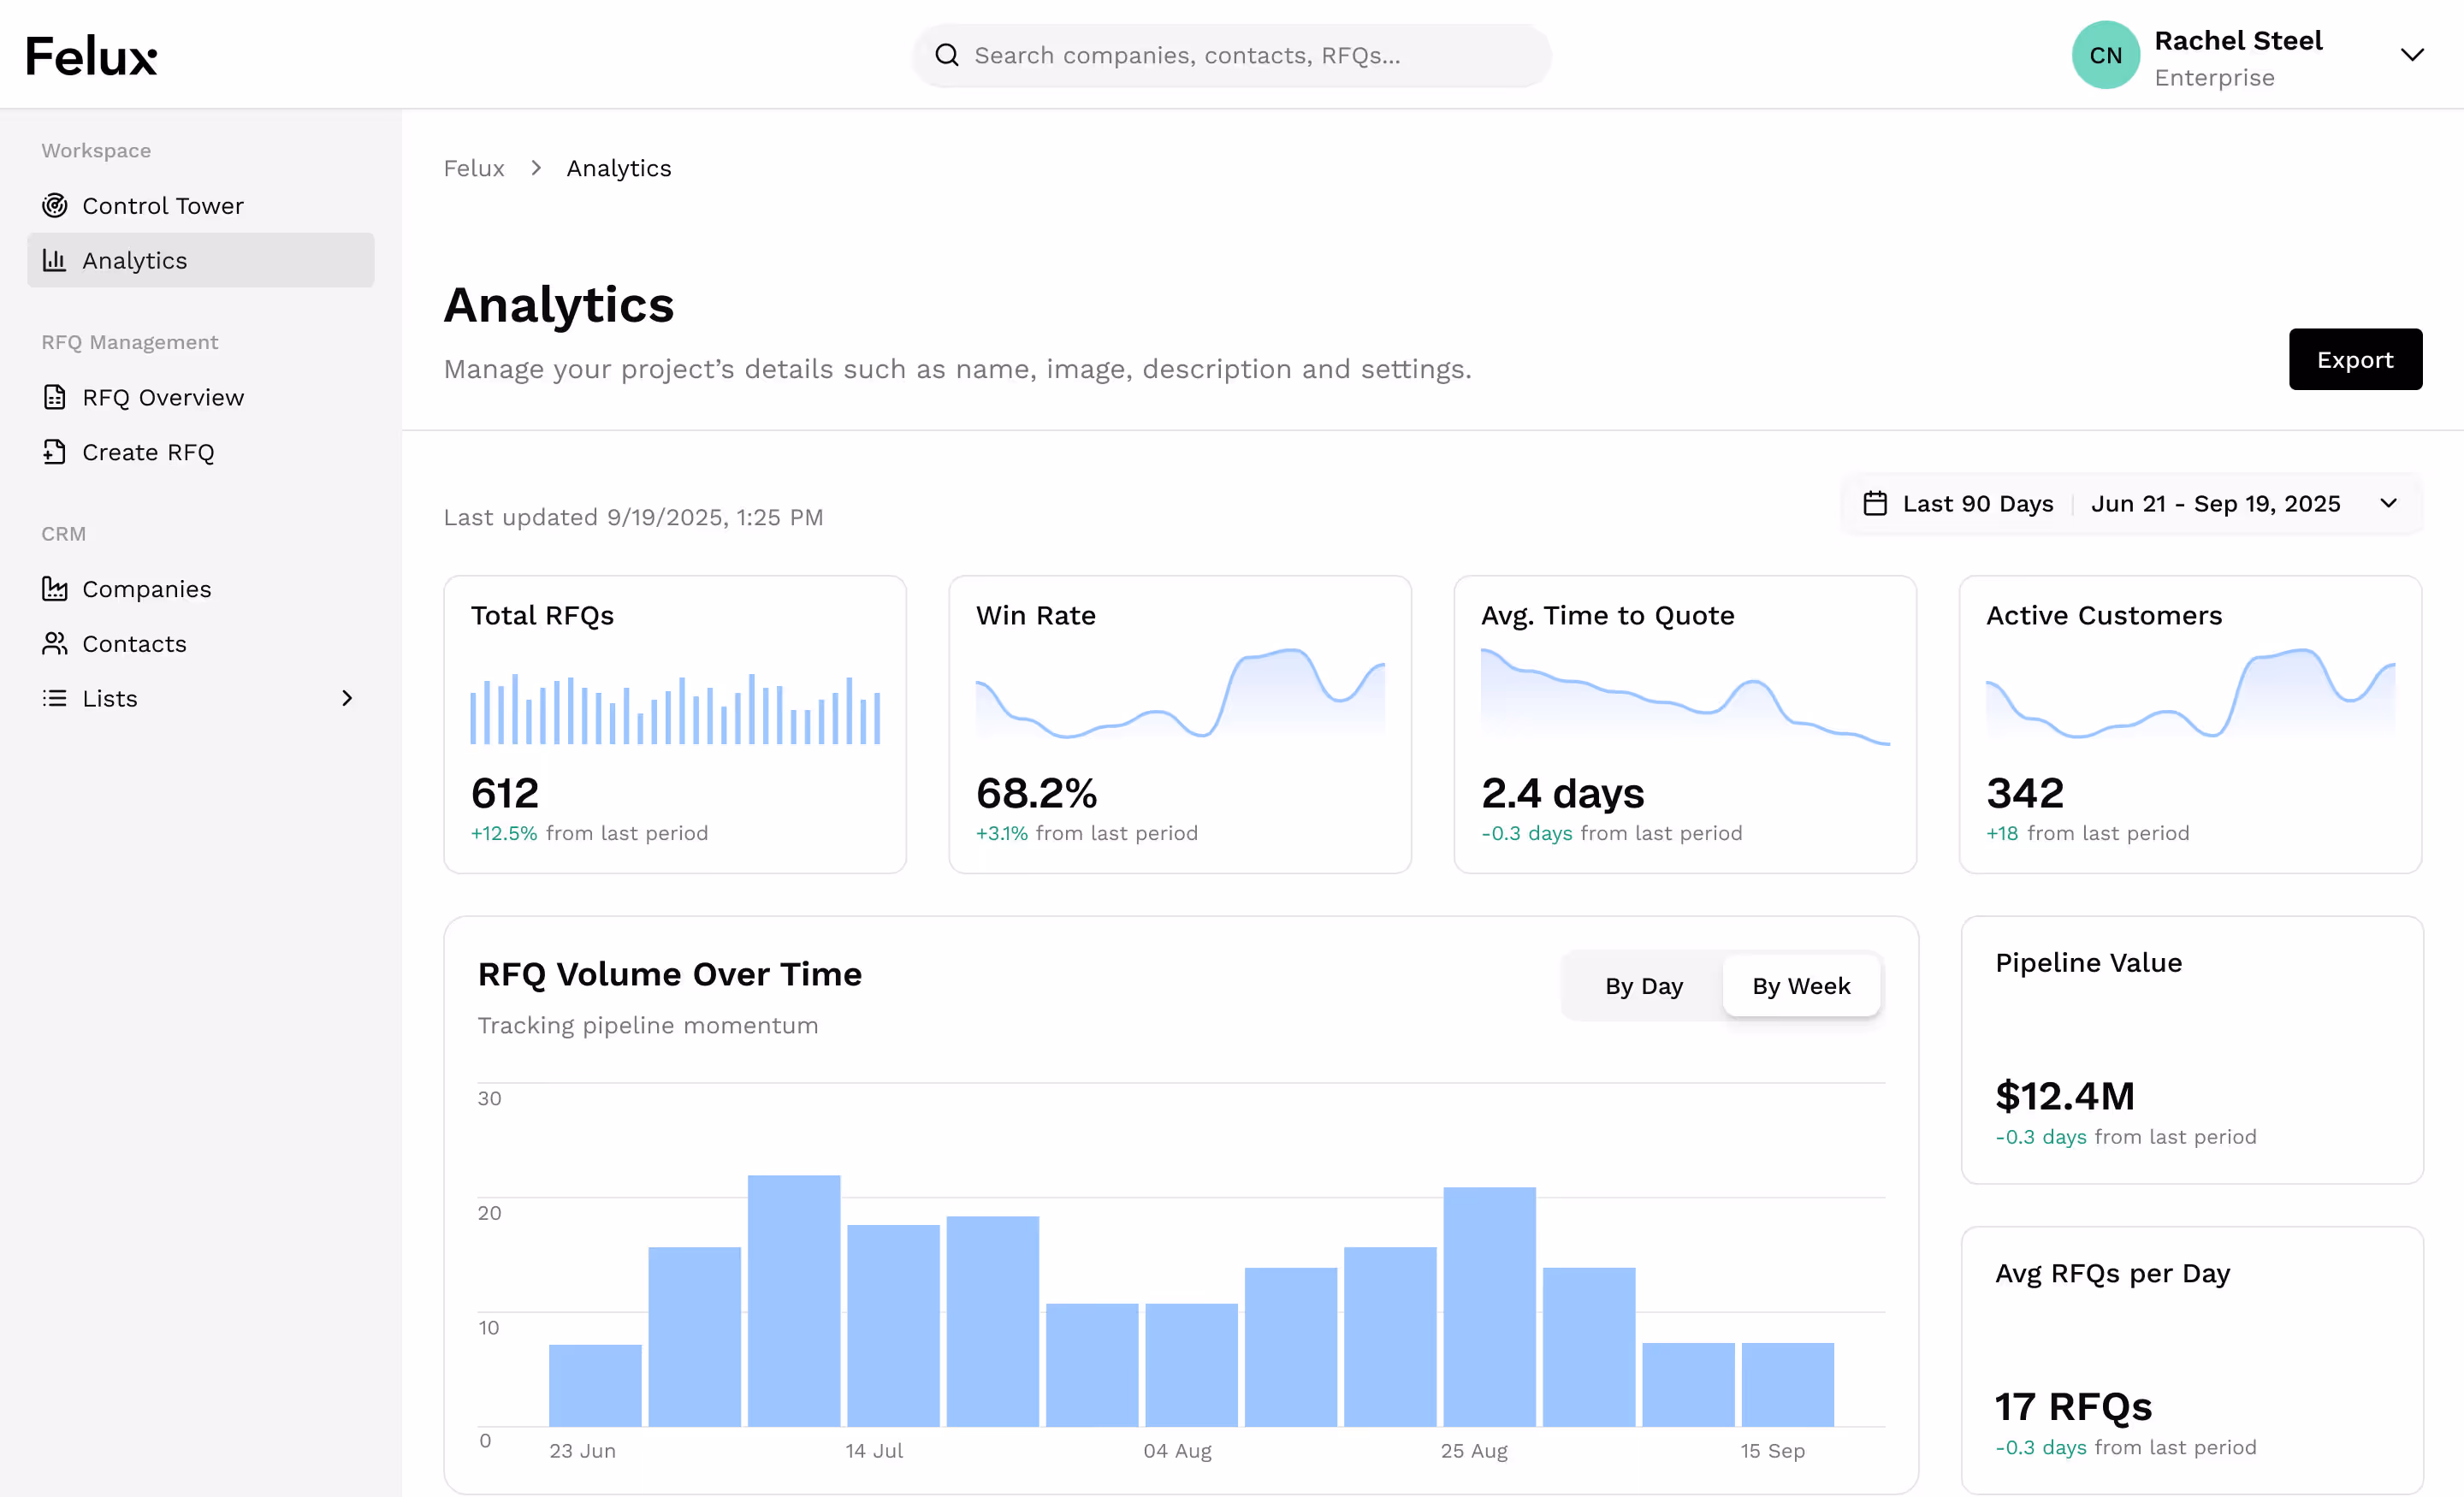Go to RFQ Overview page
The width and height of the screenshot is (2464, 1497).
pyautogui.click(x=163, y=398)
